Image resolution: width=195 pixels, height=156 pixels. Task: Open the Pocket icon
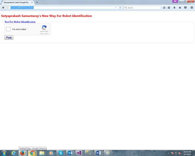(x=185, y=8)
